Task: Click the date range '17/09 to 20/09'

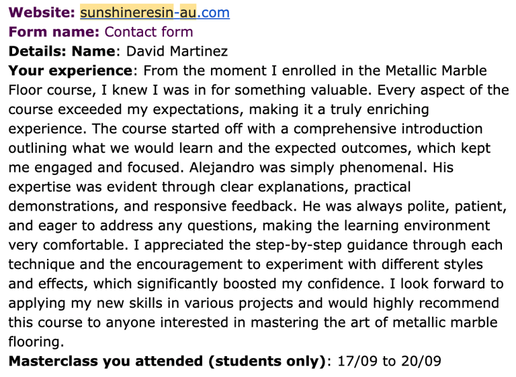Action: click(x=389, y=361)
